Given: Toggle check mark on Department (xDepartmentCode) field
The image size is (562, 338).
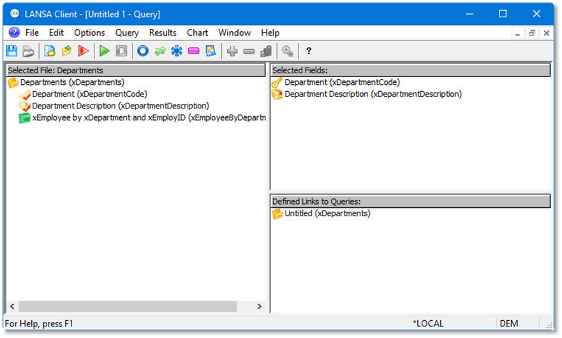Looking at the screenshot, I should [x=24, y=94].
